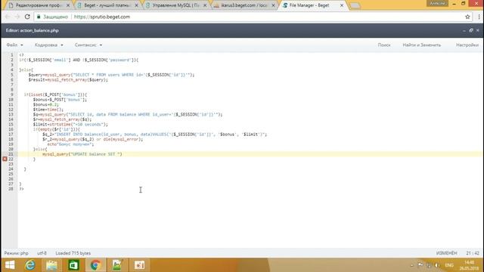
Task: Click the 21 : 42 cursor position indicator
Action: [x=473, y=253]
